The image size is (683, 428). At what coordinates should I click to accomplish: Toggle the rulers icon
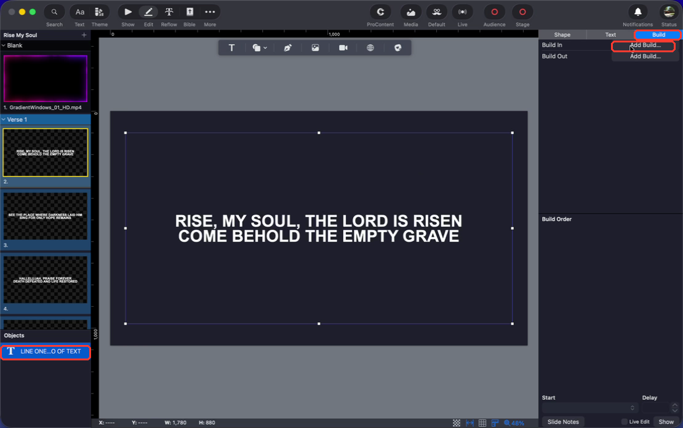pos(495,423)
